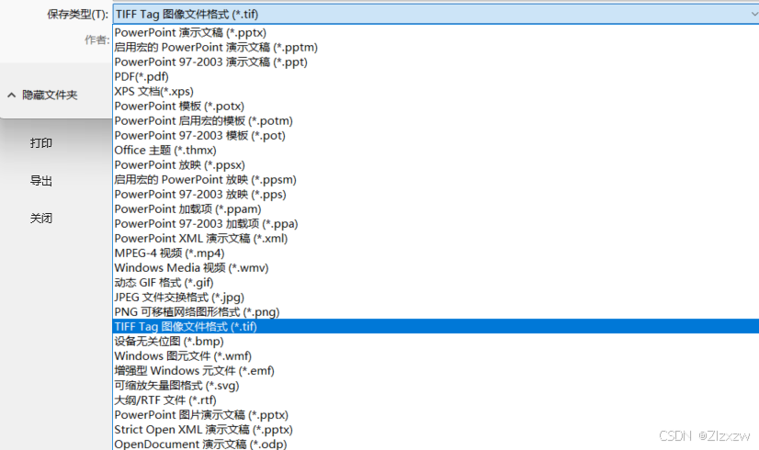Select PowerPoint 放映 (*.ppsx)
Screen dimensions: 759x450
pos(436,165)
